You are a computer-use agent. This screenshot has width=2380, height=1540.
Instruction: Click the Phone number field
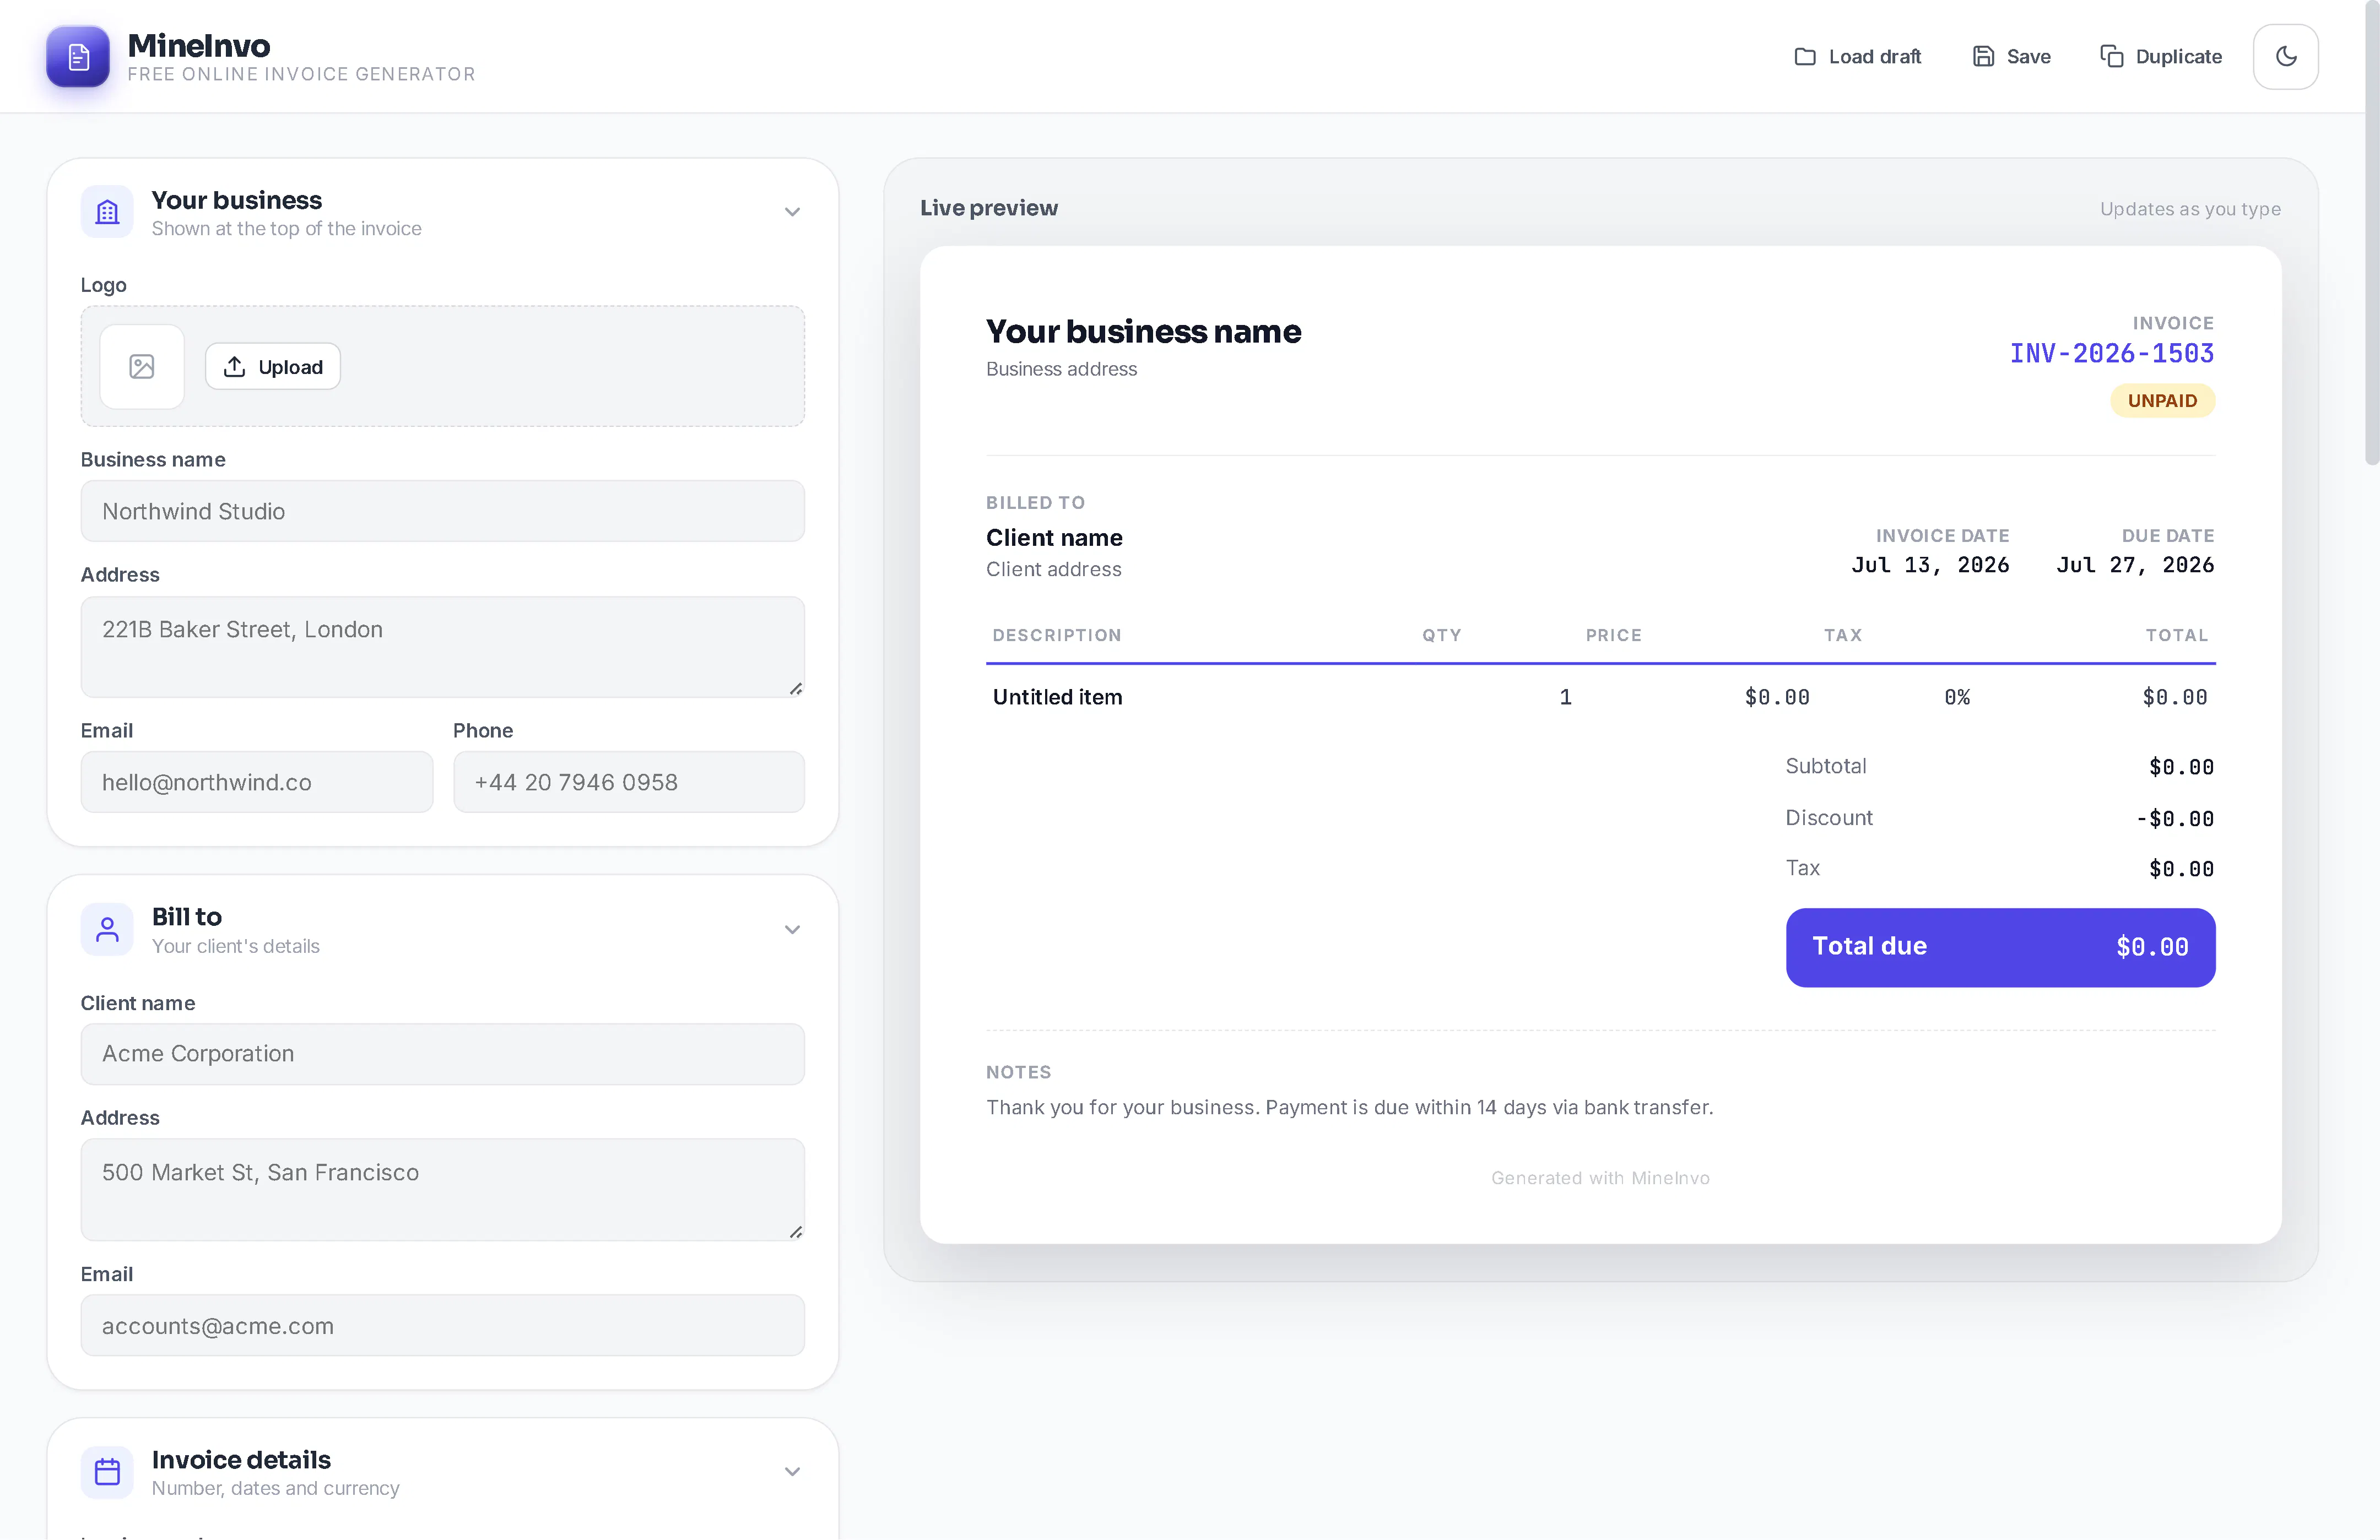point(629,782)
